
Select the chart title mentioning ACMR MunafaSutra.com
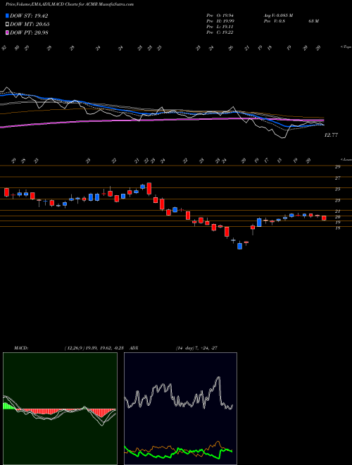click(69, 4)
